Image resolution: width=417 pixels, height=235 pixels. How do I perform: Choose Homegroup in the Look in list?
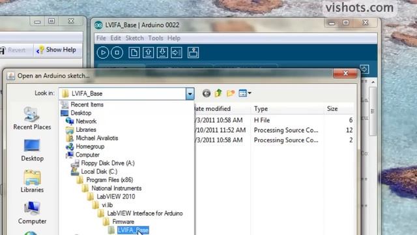[x=90, y=146]
